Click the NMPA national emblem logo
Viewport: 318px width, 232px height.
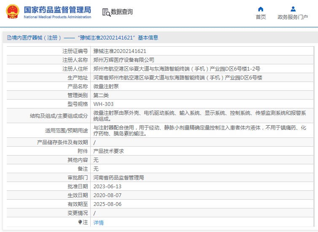(13, 11)
